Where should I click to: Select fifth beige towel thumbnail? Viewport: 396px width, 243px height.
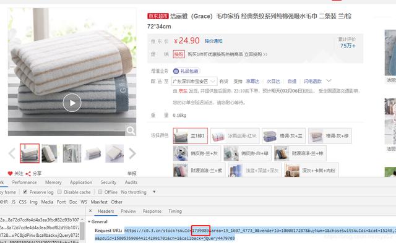tap(114, 153)
